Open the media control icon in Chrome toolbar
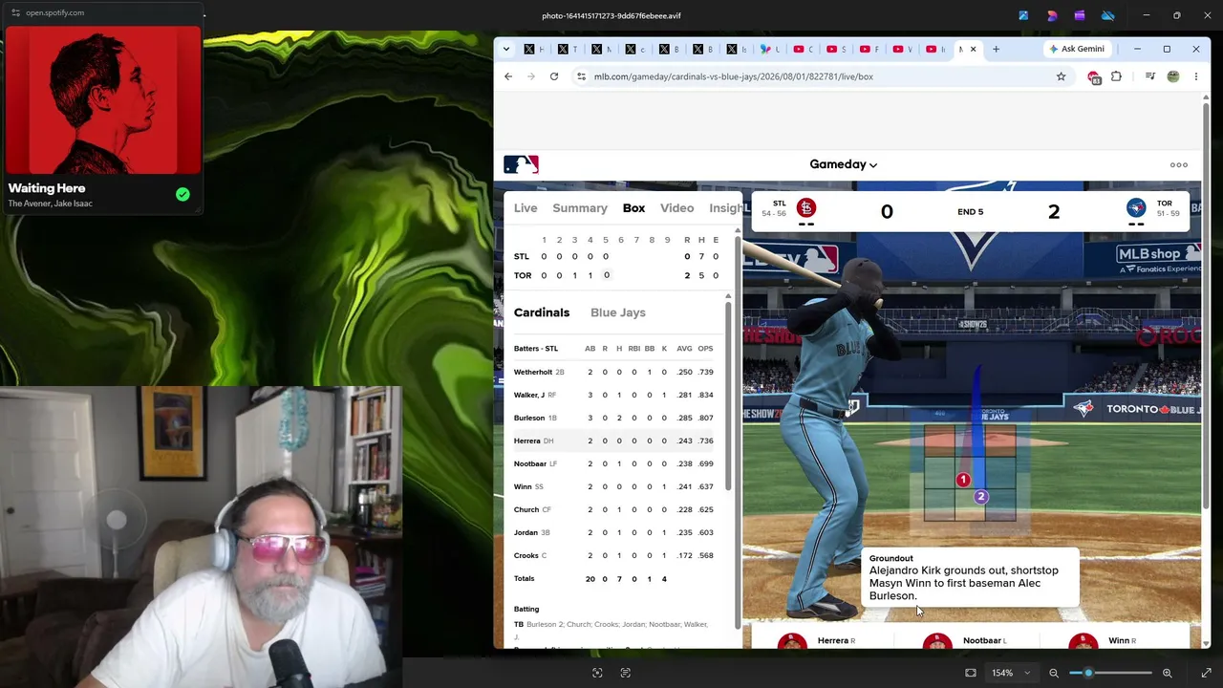Viewport: 1223px width, 688px height. 1150,76
